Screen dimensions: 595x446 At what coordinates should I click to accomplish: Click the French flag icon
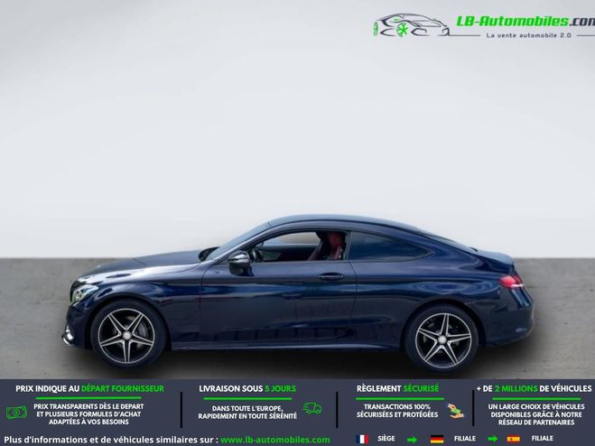point(362,439)
